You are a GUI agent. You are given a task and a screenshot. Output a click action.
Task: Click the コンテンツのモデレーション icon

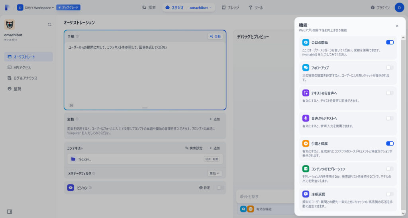click(x=306, y=169)
